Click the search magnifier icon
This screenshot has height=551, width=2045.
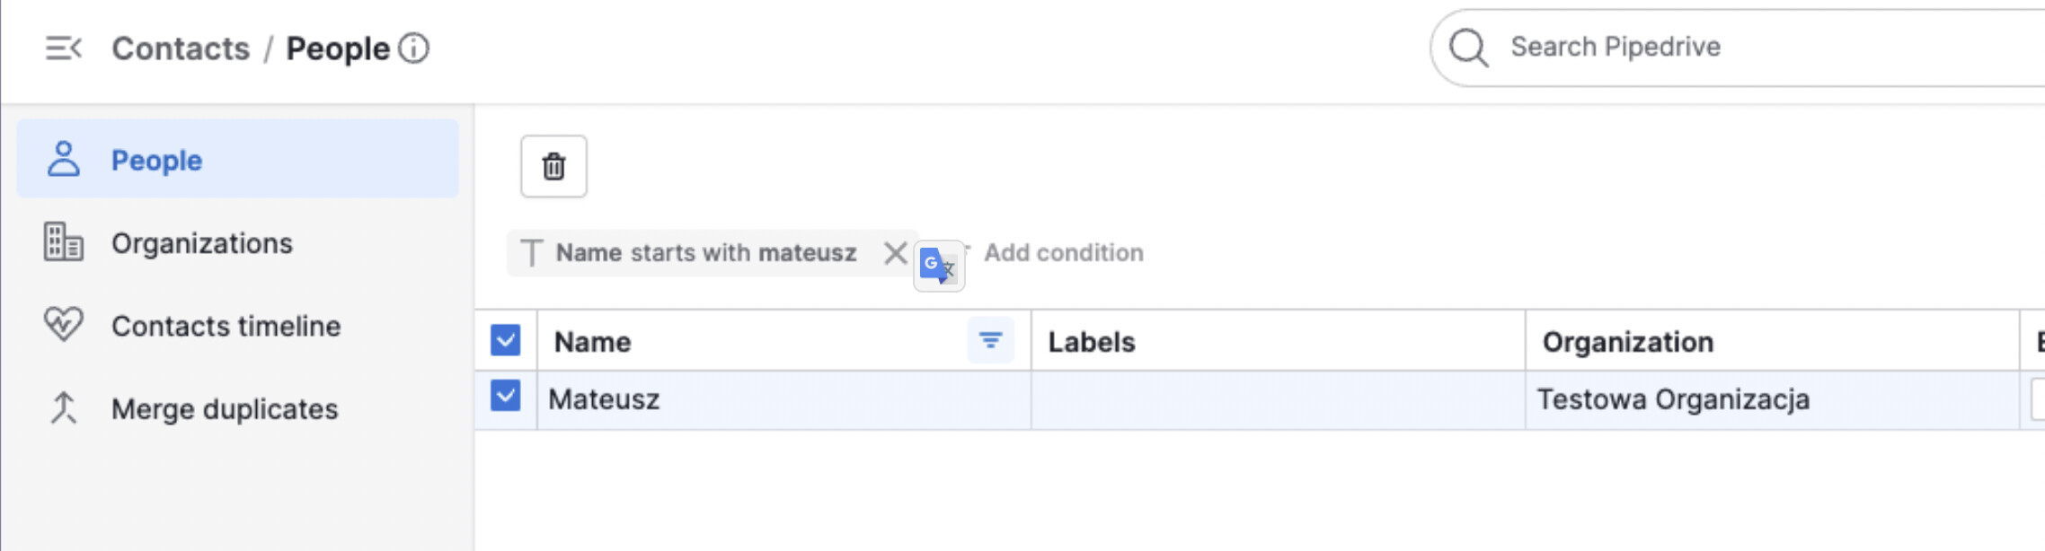coord(1469,48)
